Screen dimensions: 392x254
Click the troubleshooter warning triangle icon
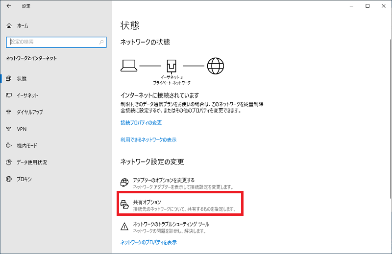point(124,227)
